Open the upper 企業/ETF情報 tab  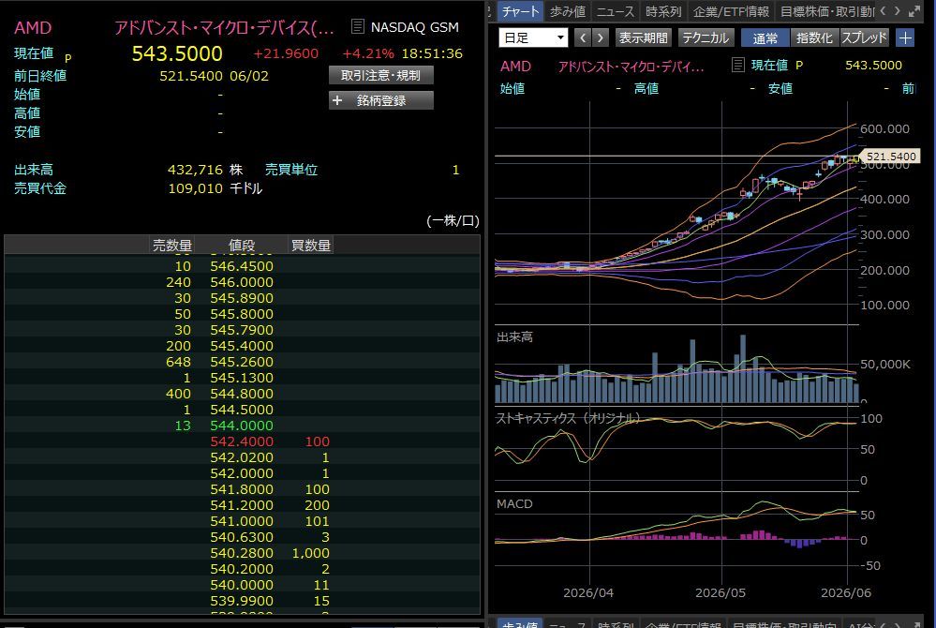[731, 10]
